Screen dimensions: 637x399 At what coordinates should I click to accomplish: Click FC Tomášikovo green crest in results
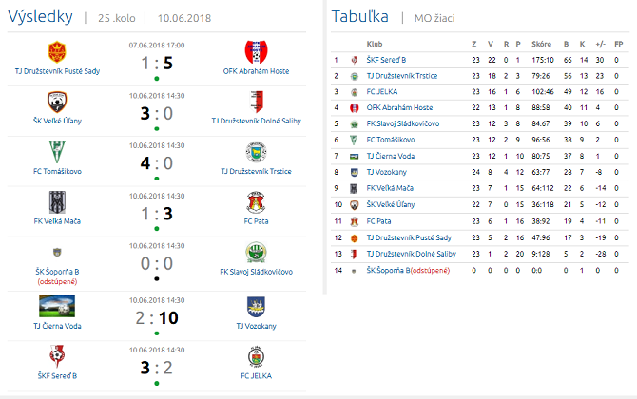point(57,152)
